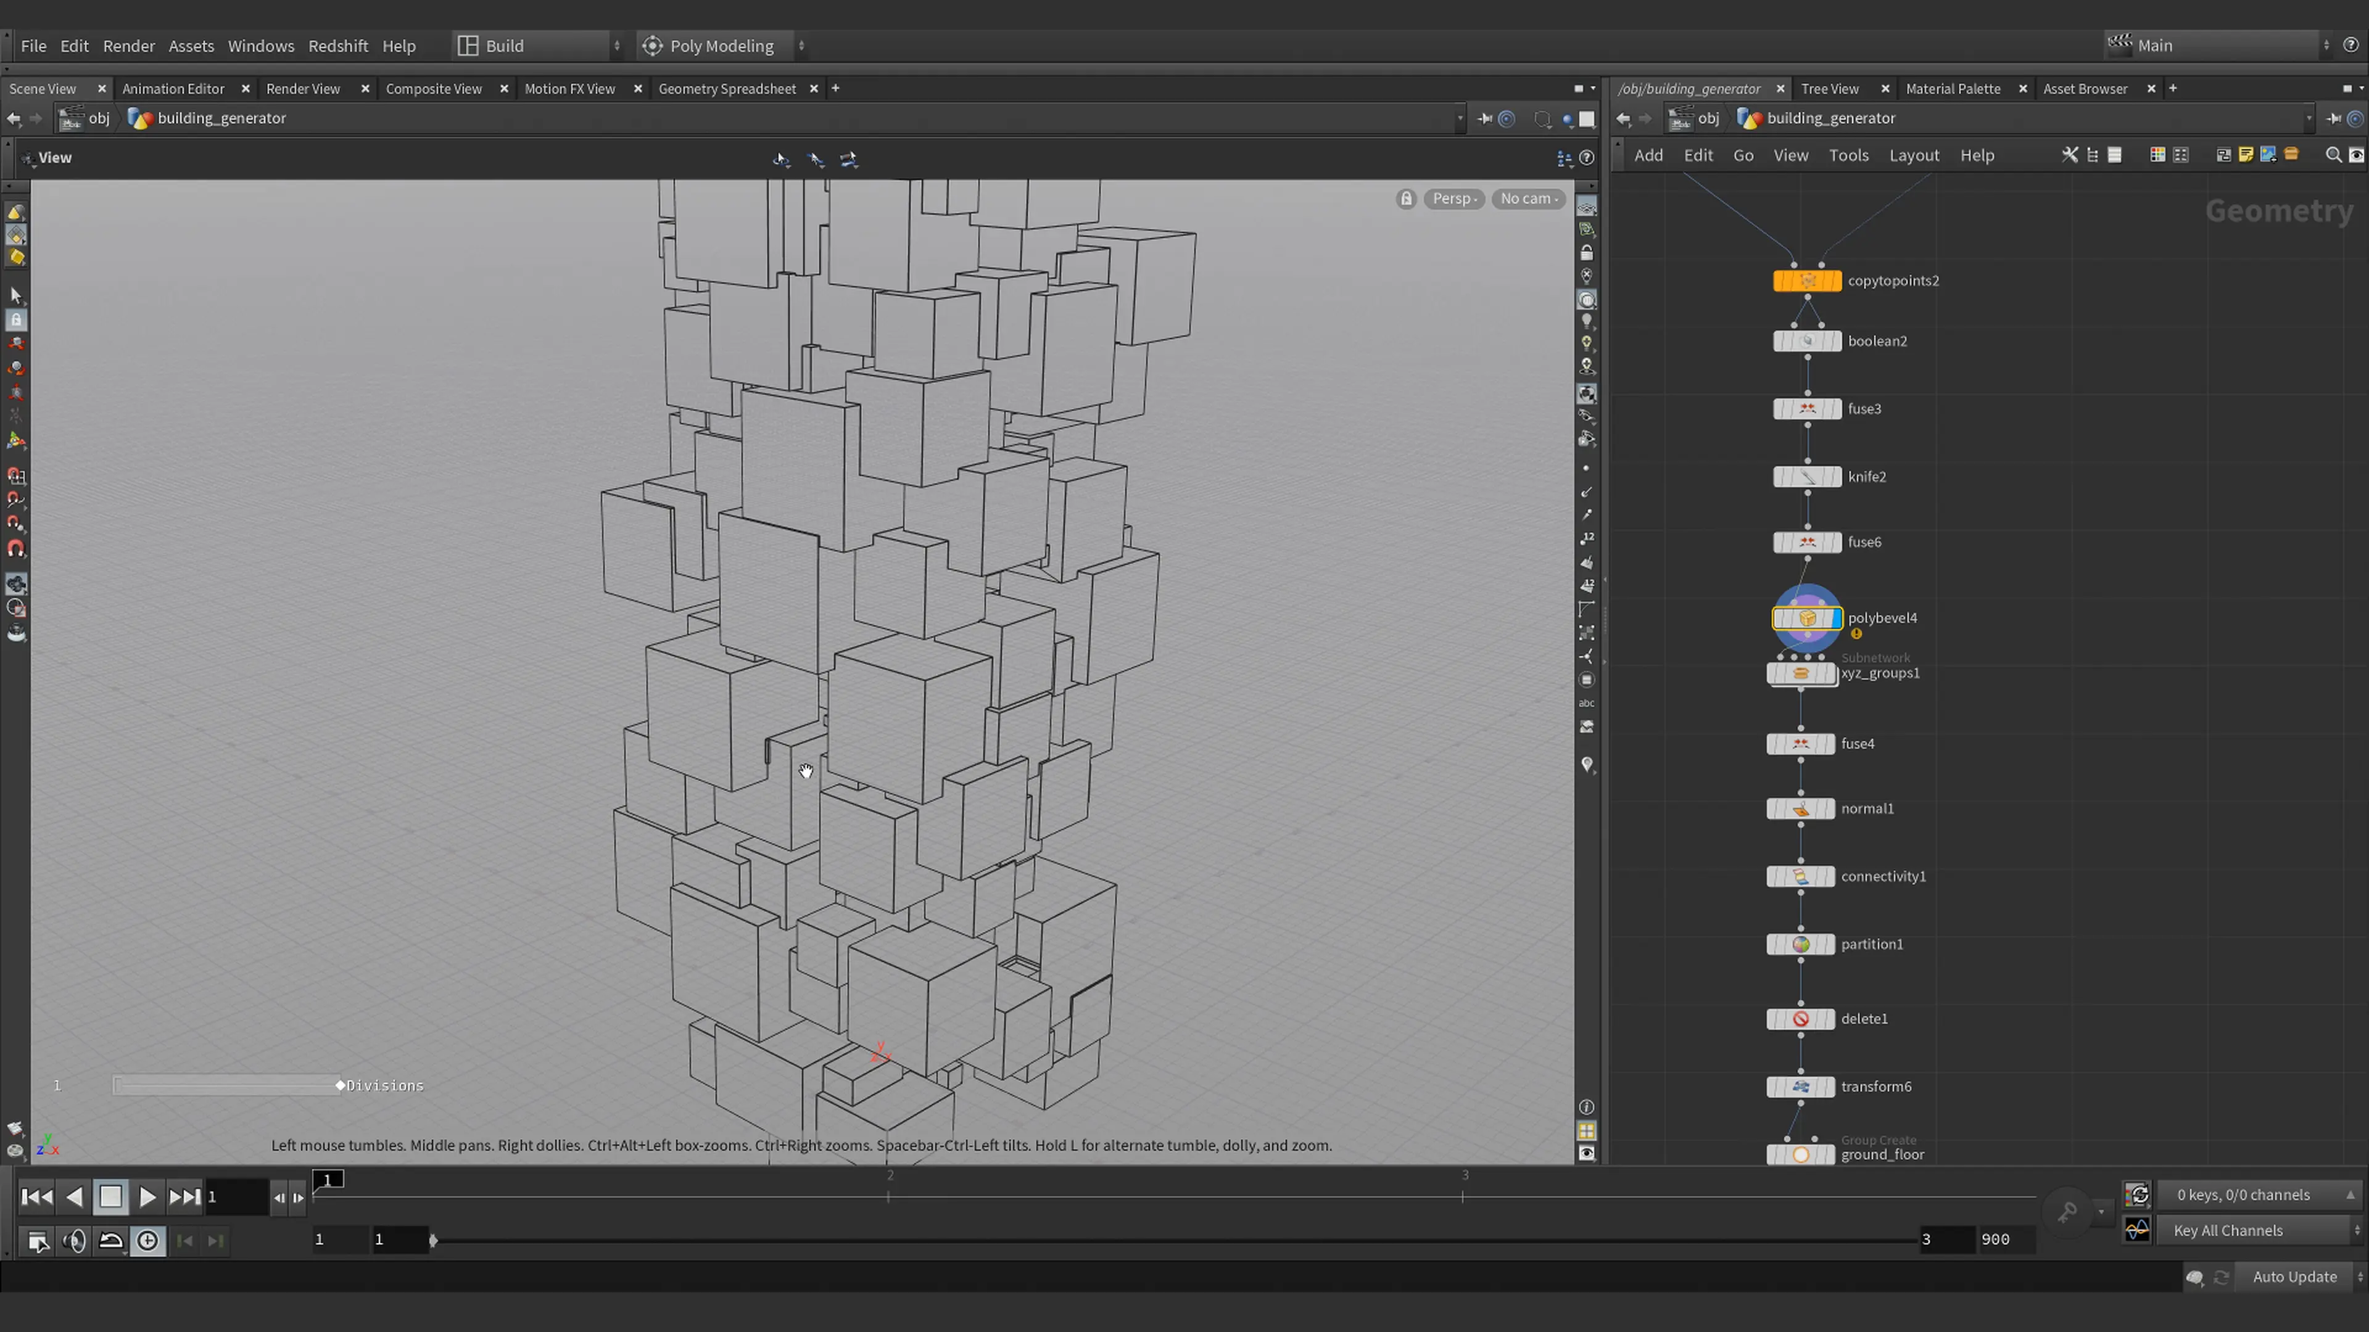The height and width of the screenshot is (1332, 2369).
Task: Open the Key All Channels dropdown
Action: coord(2260,1231)
